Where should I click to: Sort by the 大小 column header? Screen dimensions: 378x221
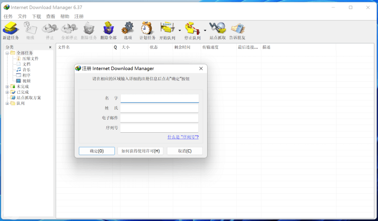(134, 47)
